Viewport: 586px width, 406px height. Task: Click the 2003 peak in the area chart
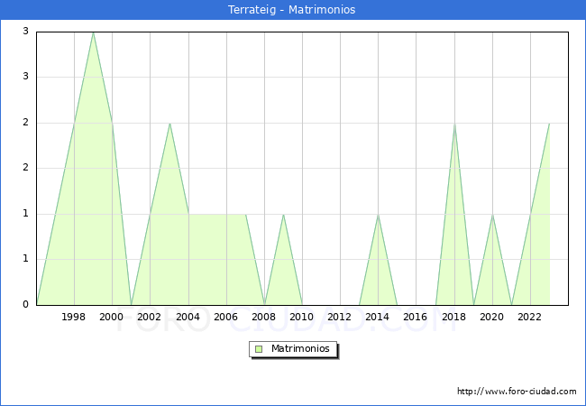(x=169, y=124)
